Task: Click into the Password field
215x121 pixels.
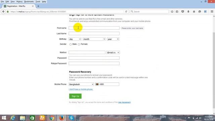Action: (94, 58)
